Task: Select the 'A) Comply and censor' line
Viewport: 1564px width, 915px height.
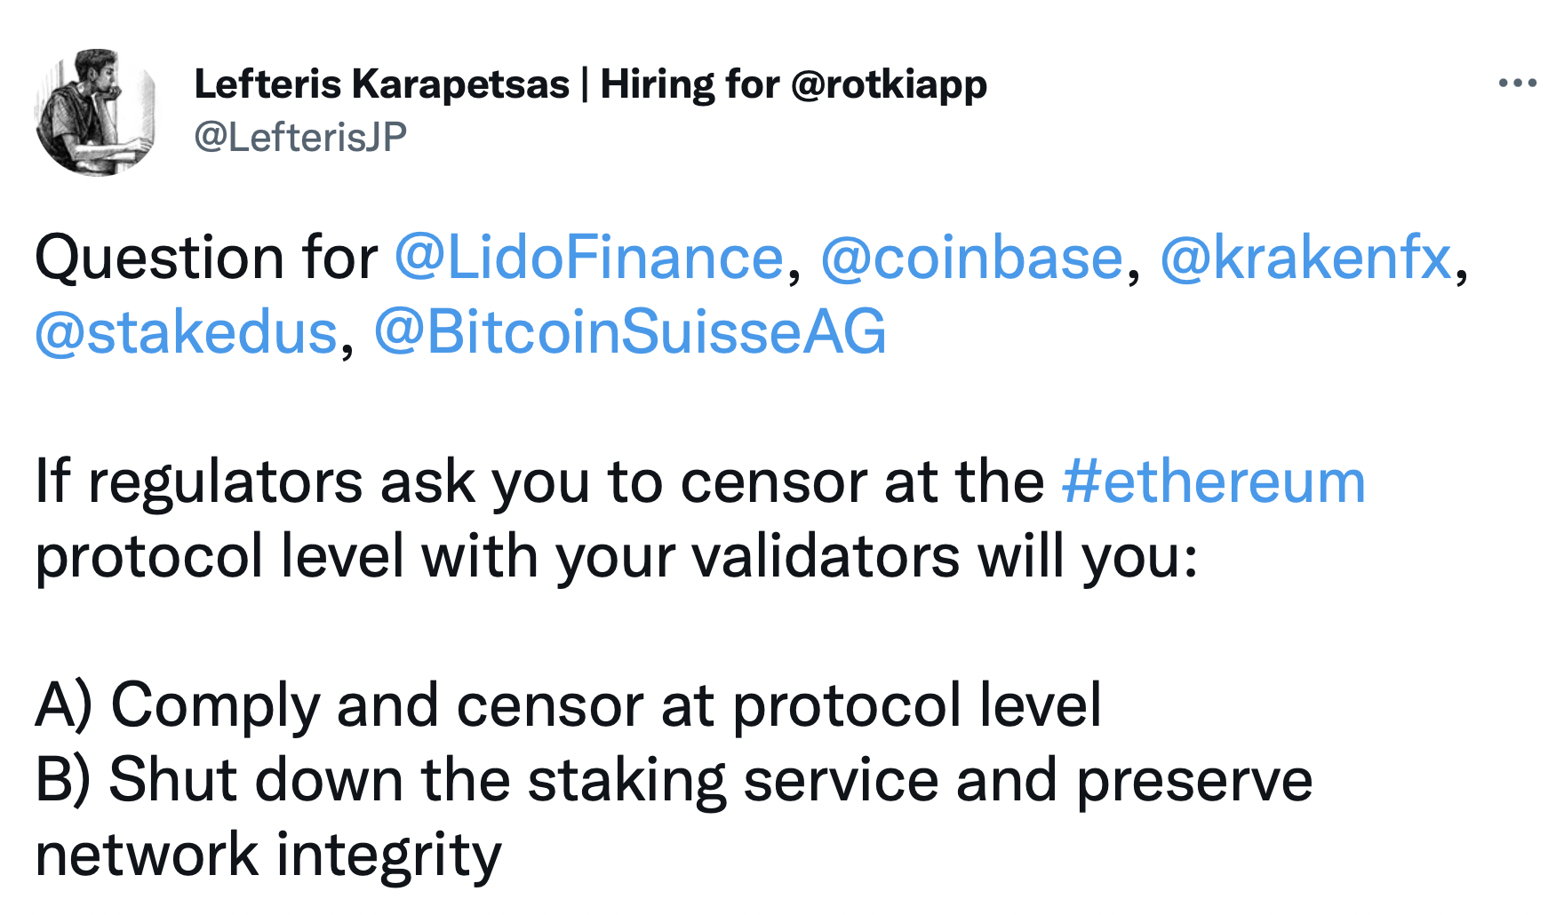Action: 568,706
